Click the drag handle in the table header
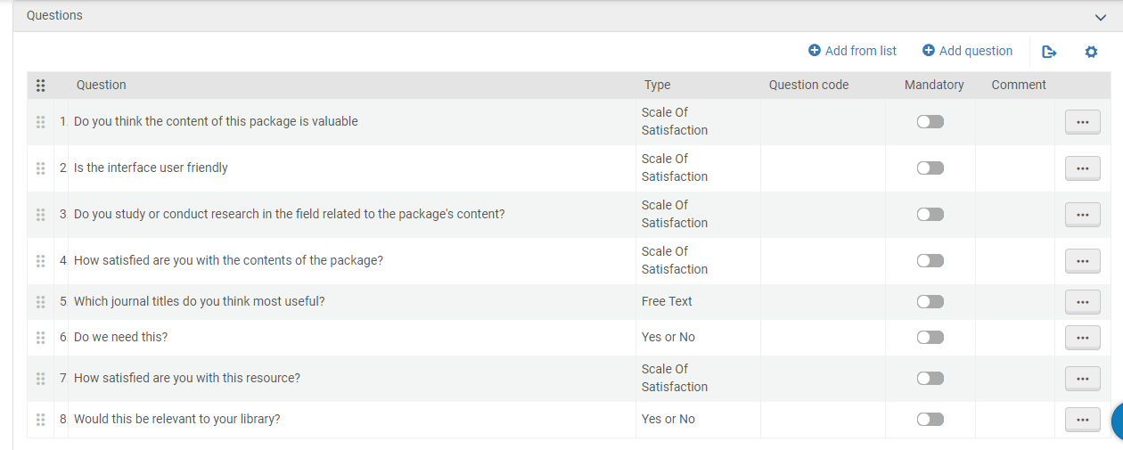1123x450 pixels. tap(40, 86)
